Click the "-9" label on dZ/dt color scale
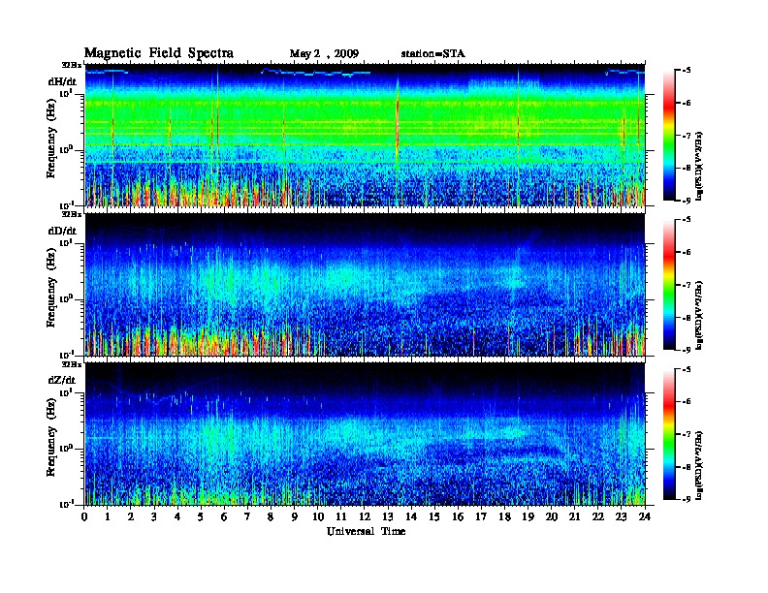The height and width of the screenshot is (593, 768). click(687, 499)
